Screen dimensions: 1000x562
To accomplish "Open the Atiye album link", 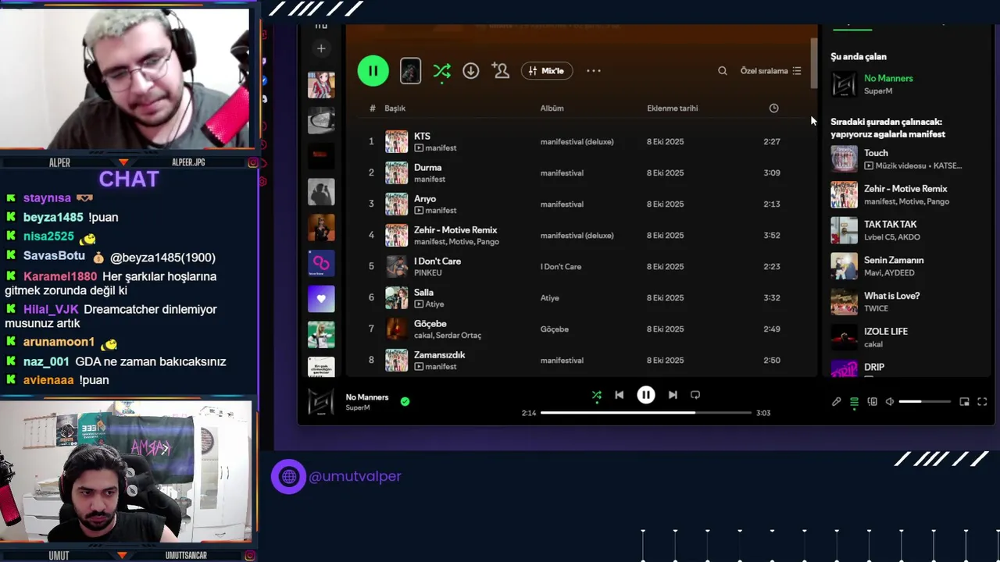I will (x=549, y=297).
